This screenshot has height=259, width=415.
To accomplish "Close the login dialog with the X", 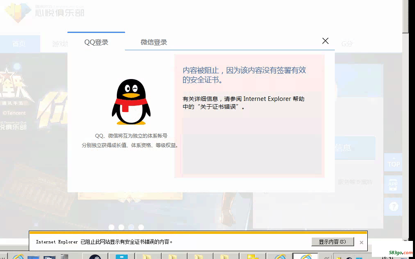I will point(325,41).
